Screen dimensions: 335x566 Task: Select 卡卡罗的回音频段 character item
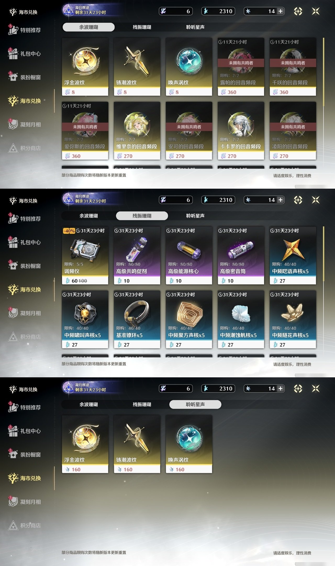241,131
